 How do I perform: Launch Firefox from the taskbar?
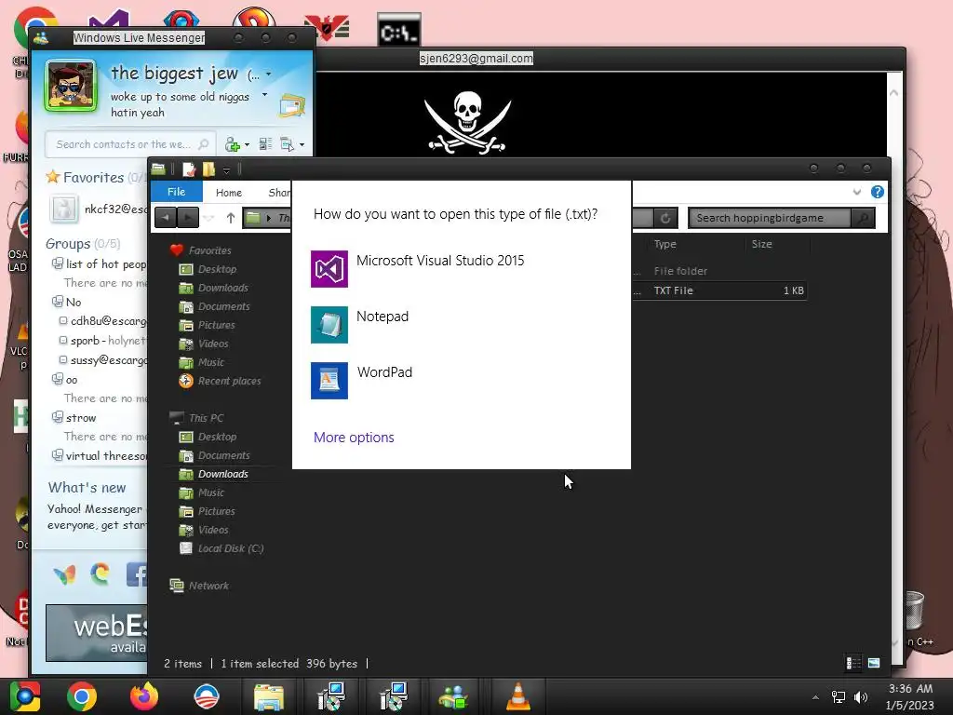[x=144, y=696]
